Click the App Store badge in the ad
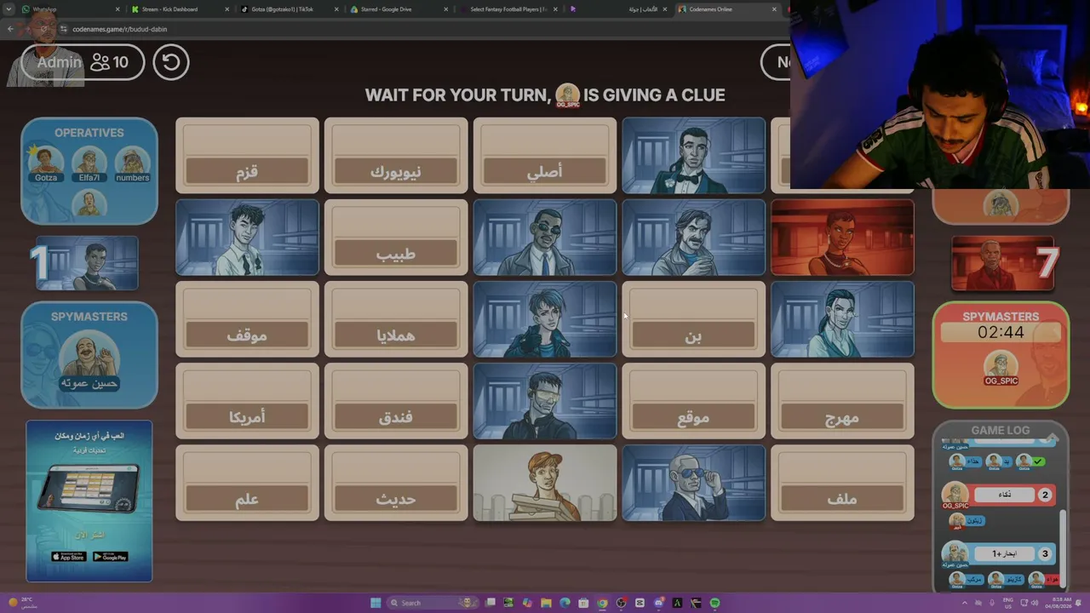The image size is (1090, 613). (68, 557)
